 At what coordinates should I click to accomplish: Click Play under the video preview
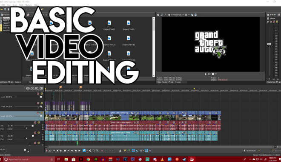click(x=206, y=74)
